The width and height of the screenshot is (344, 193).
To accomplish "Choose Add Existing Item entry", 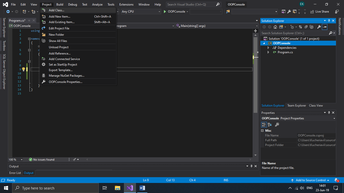I will [78, 22].
